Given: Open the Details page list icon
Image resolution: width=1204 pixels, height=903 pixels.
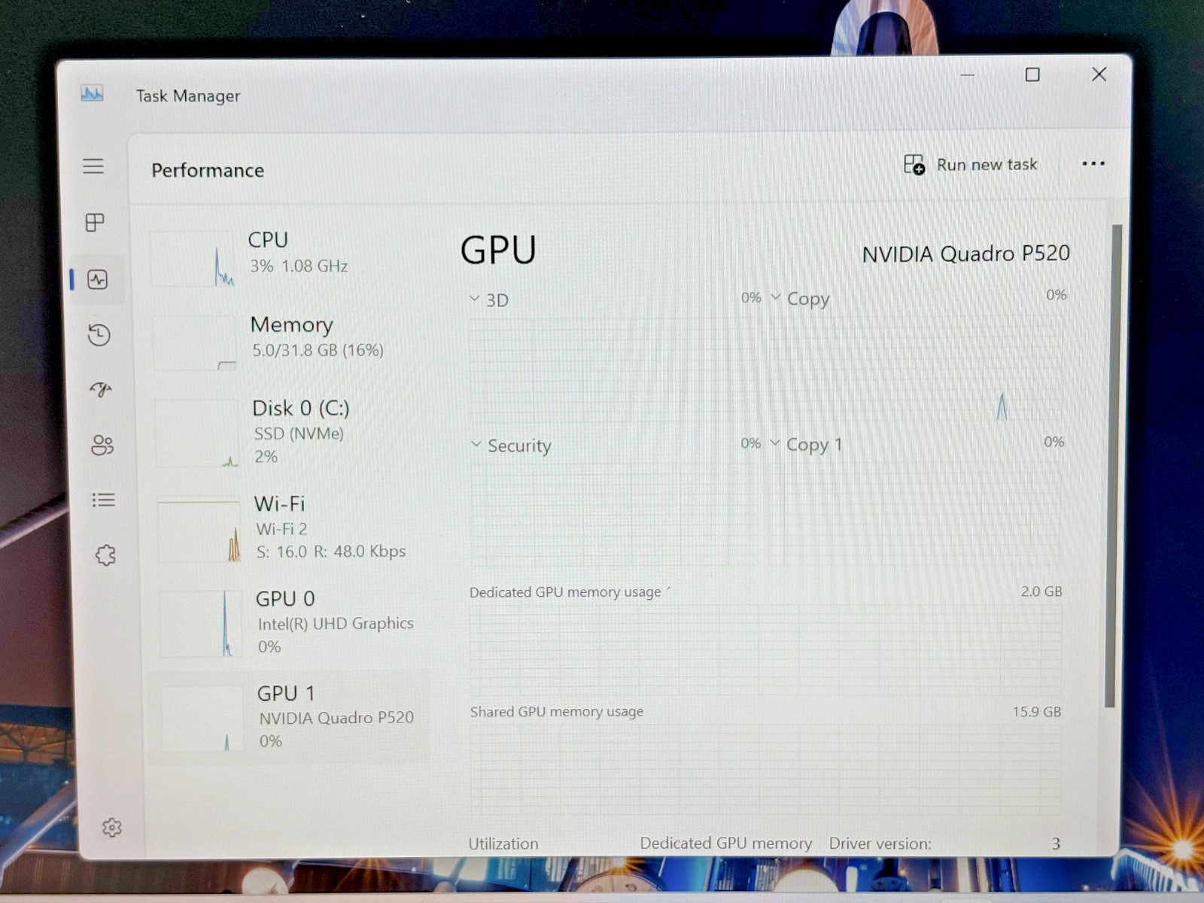Looking at the screenshot, I should point(103,500).
